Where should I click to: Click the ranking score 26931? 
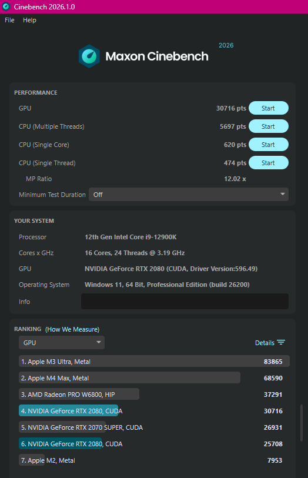[x=273, y=427]
